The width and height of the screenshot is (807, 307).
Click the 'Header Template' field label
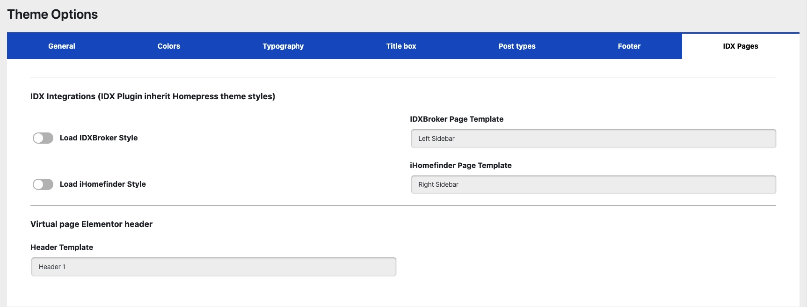(62, 247)
